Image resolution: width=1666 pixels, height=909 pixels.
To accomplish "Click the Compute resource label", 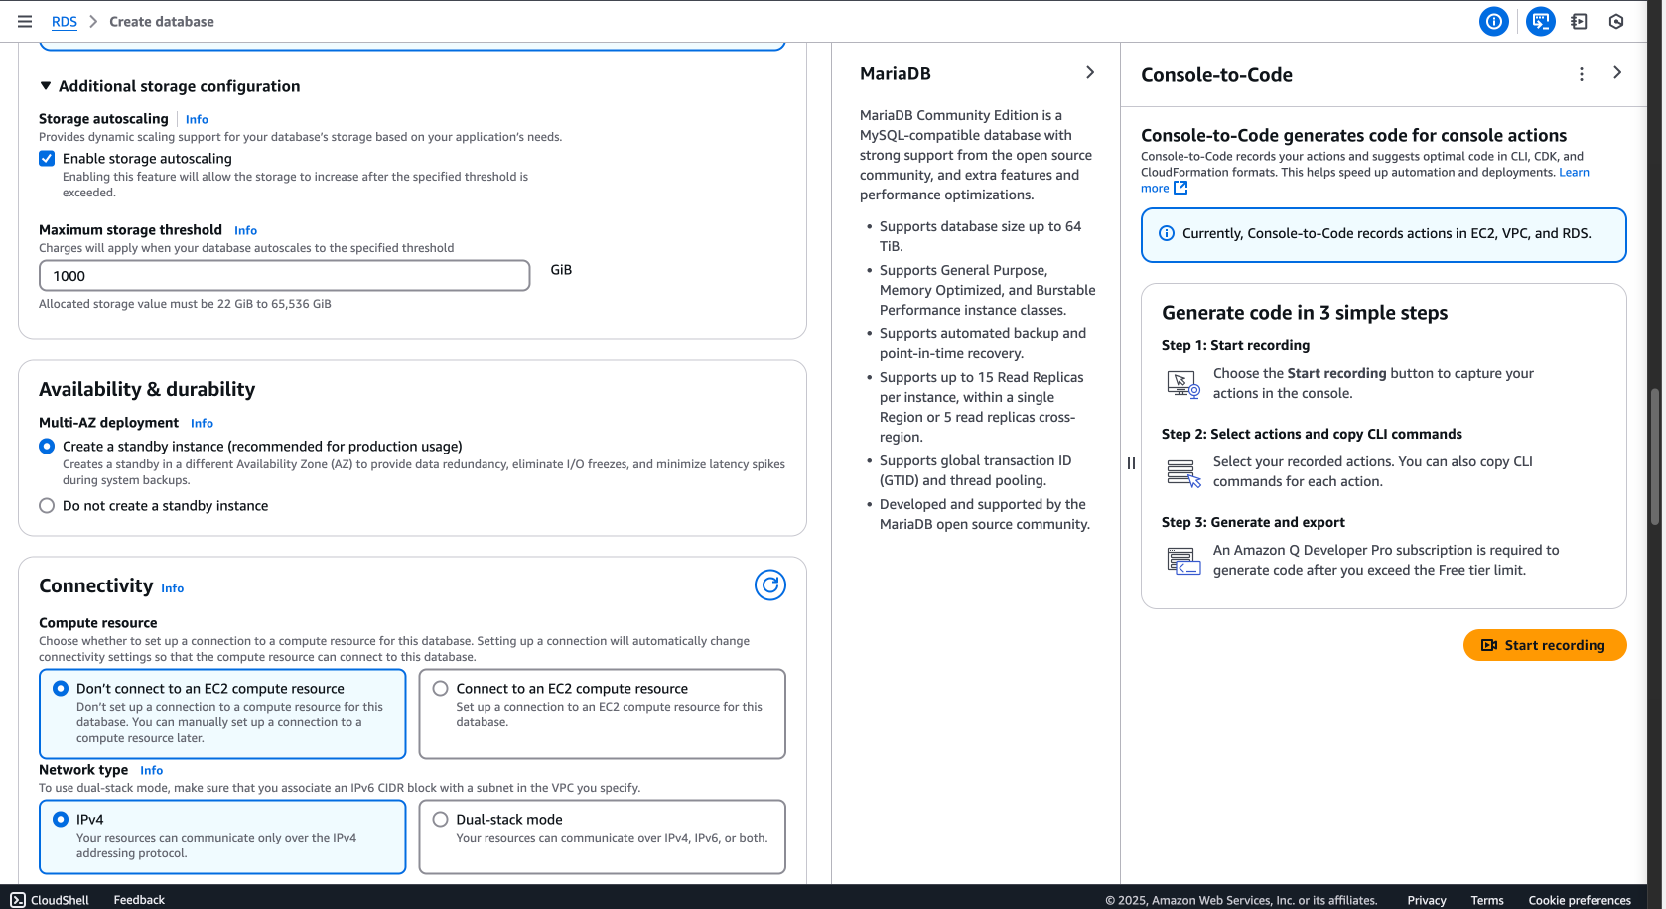I will [x=98, y=623].
